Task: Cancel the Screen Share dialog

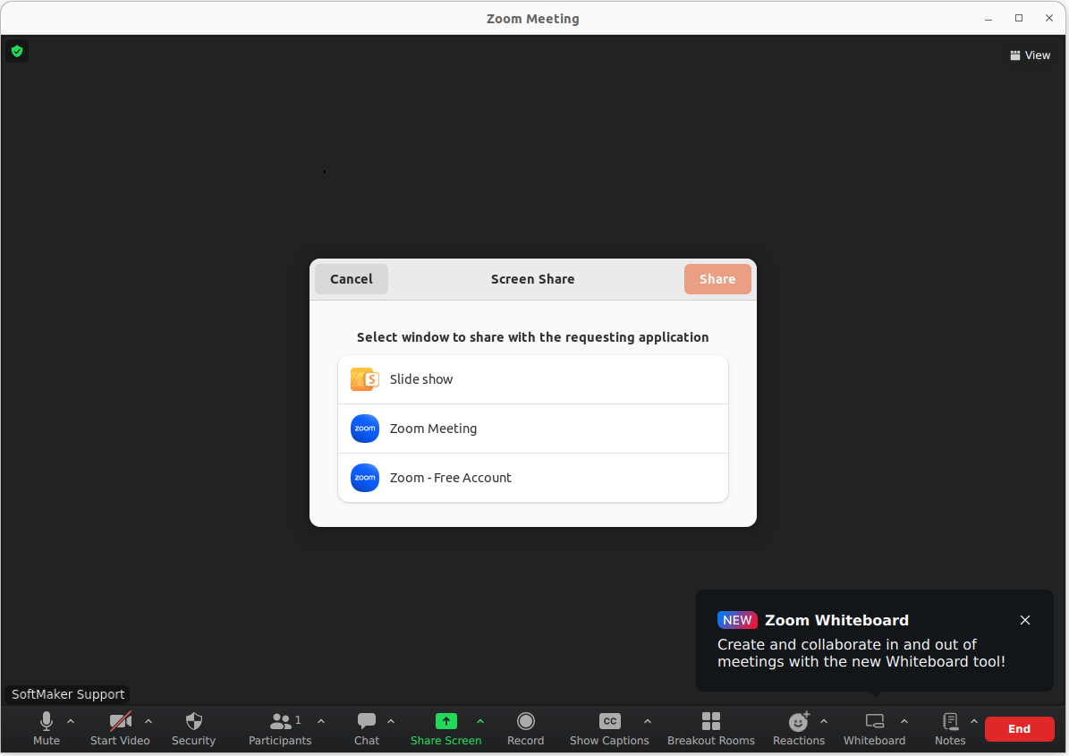Action: [x=352, y=279]
